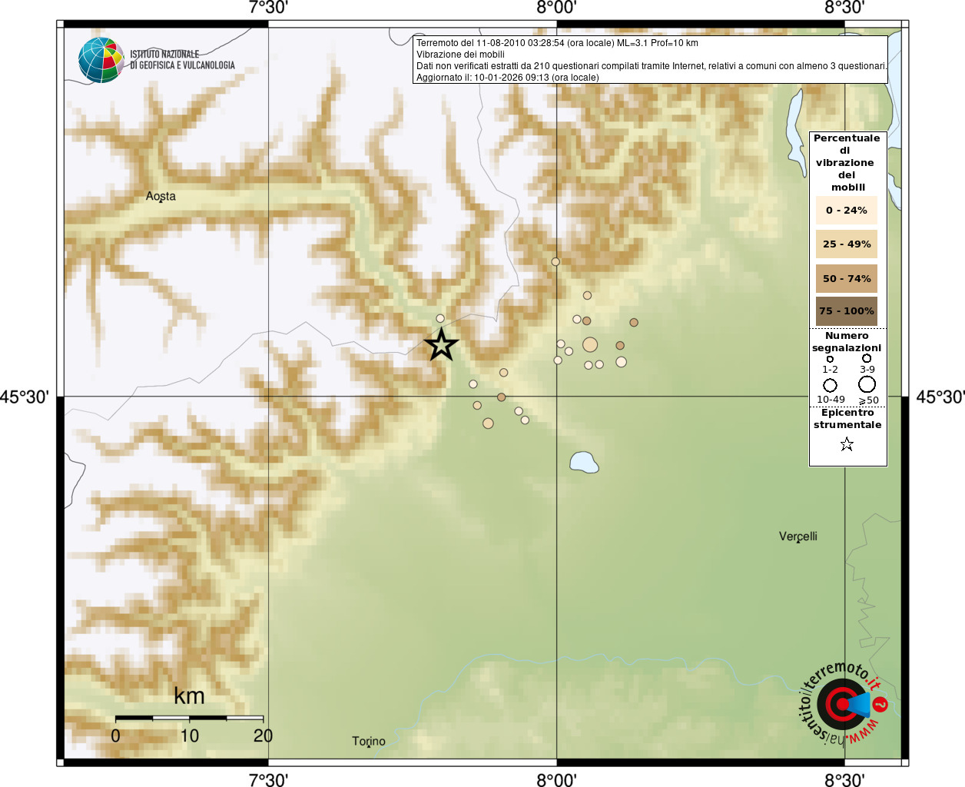Click the Vercelli city label
The width and height of the screenshot is (965, 787).
point(798,536)
